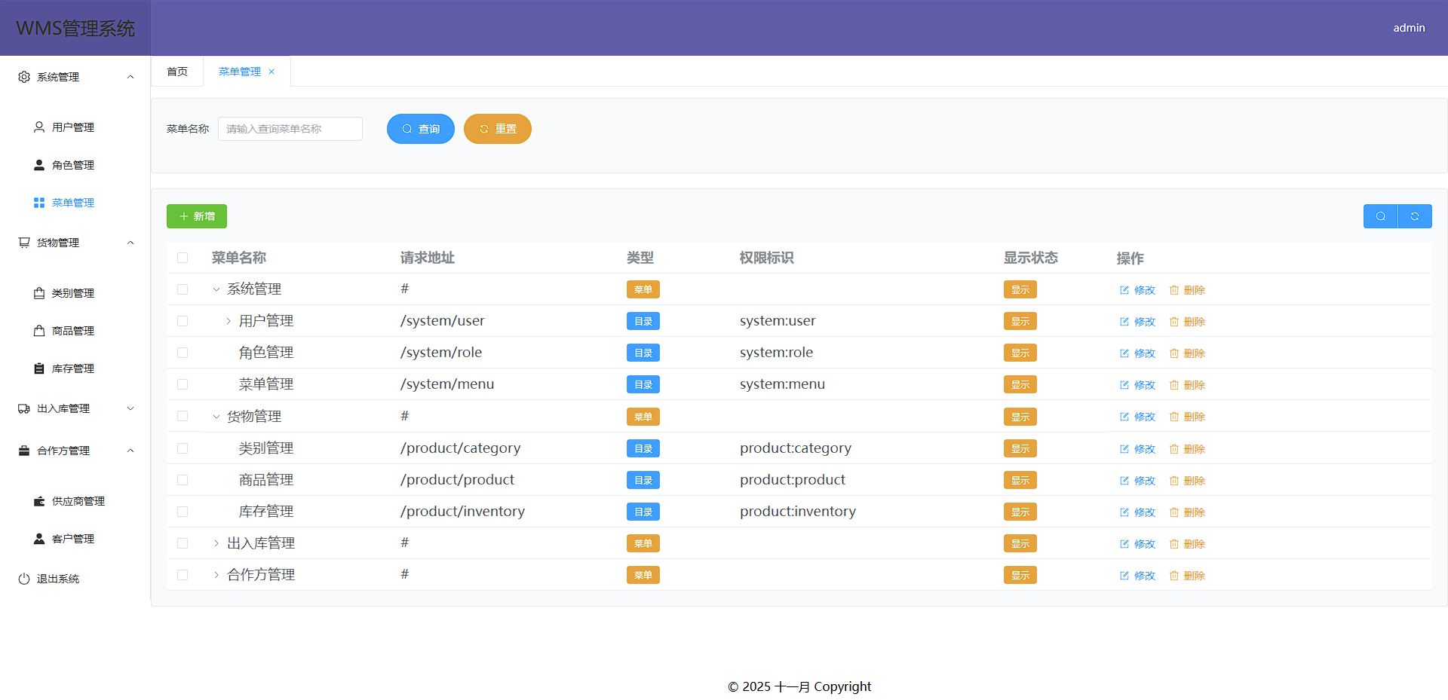
Task: Collapse the 系统管理 tree row in the table
Action: 216,289
